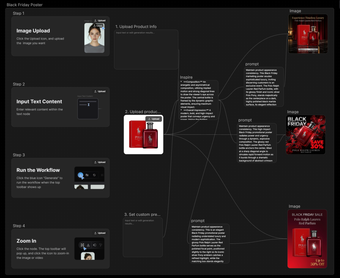Click the 'Inspire' node title
Image resolution: width=340 pixels, height=278 pixels.
(186, 77)
